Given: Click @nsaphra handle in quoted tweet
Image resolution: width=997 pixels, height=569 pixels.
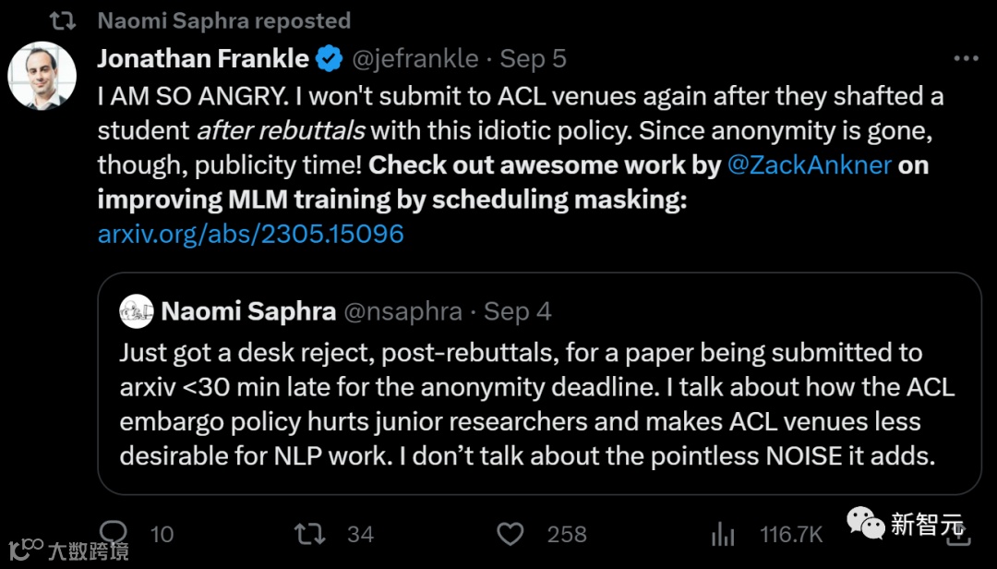Looking at the screenshot, I should pyautogui.click(x=402, y=311).
